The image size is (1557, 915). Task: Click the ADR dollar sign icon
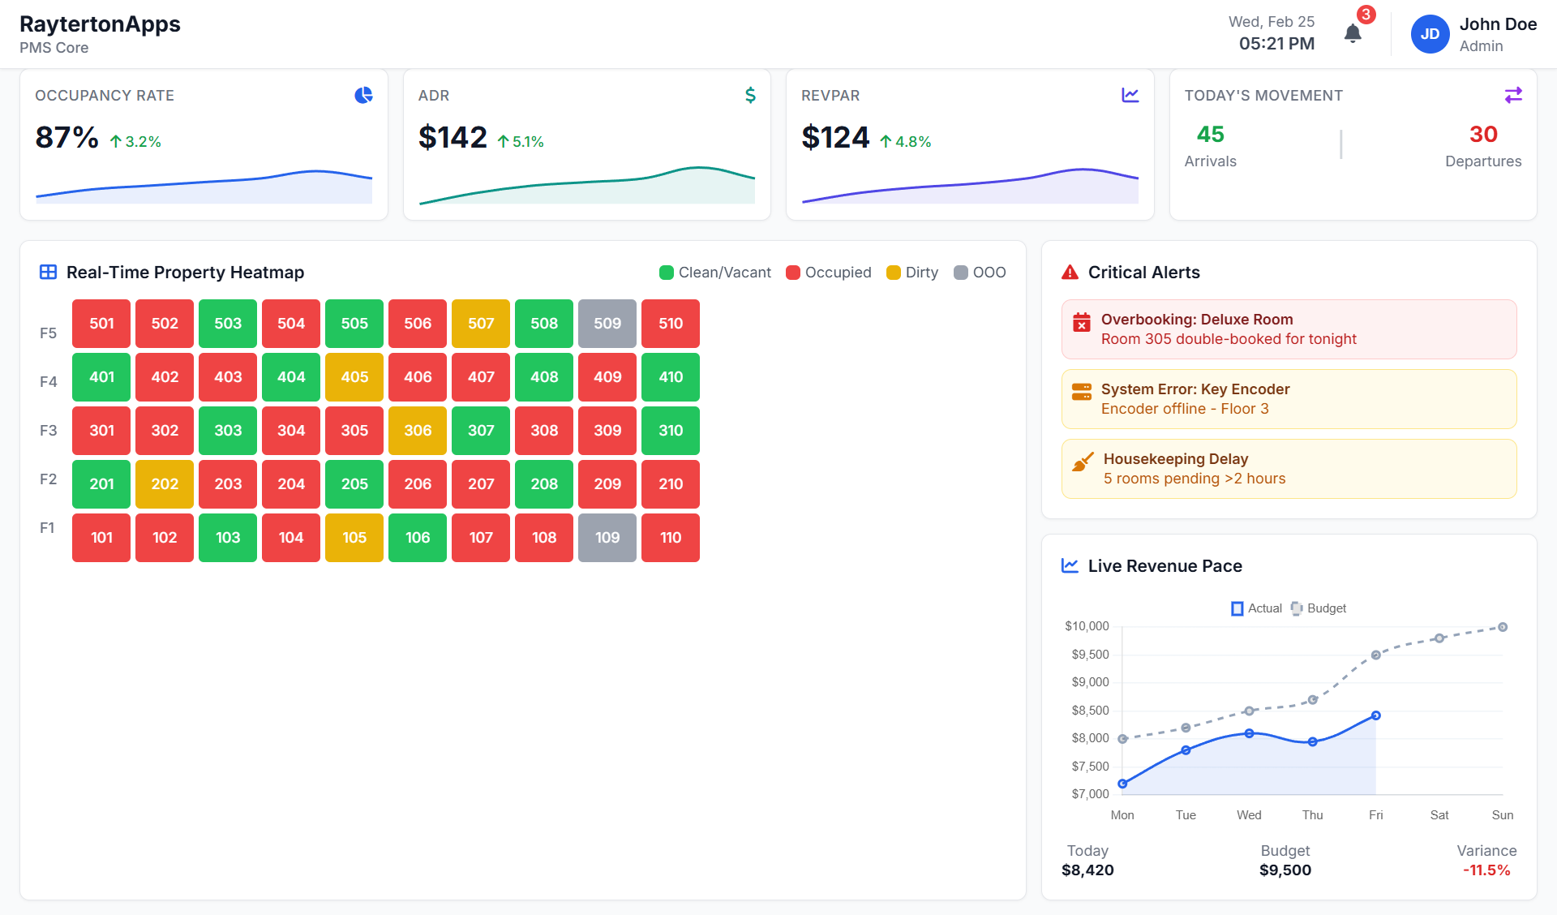click(750, 95)
